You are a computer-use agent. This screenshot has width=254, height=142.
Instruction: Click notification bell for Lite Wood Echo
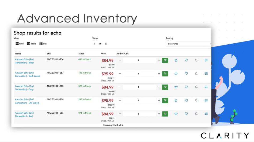(x=196, y=101)
